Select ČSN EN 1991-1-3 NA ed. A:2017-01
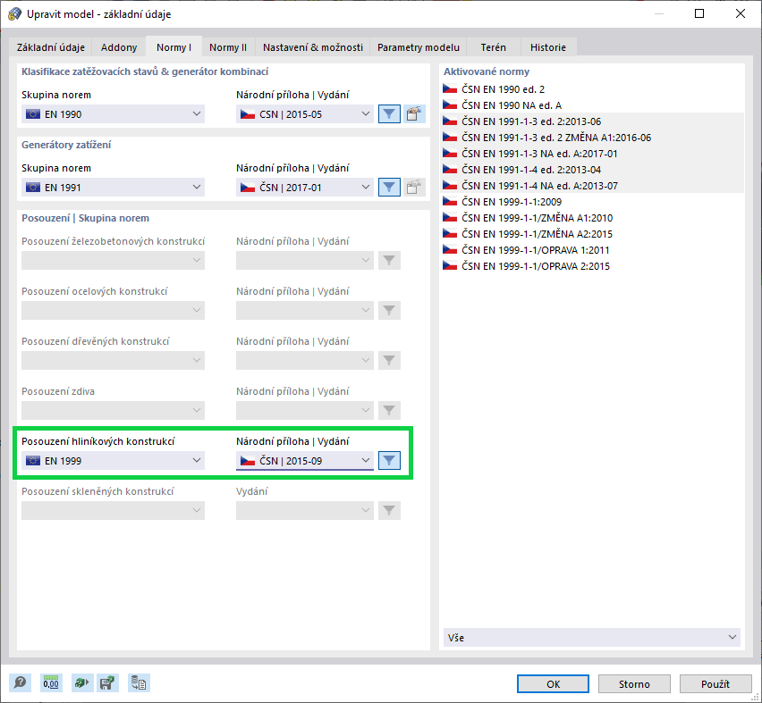Viewport: 762px width, 703px height. [592, 154]
